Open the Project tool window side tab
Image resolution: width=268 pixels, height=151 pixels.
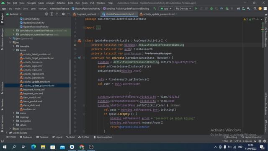pos(2,18)
